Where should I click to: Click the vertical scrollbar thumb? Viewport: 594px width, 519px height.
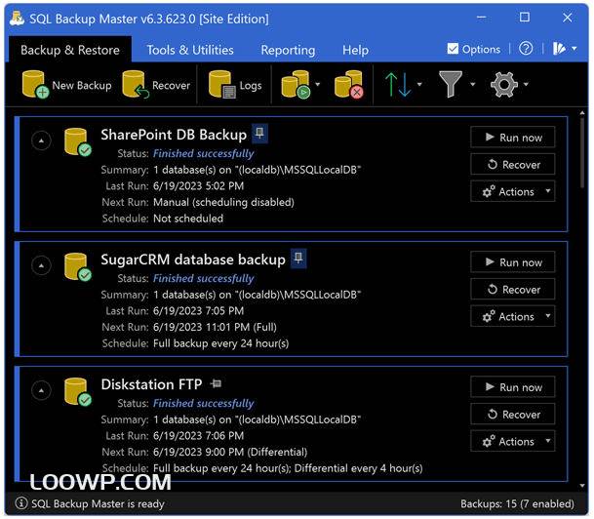click(582, 152)
